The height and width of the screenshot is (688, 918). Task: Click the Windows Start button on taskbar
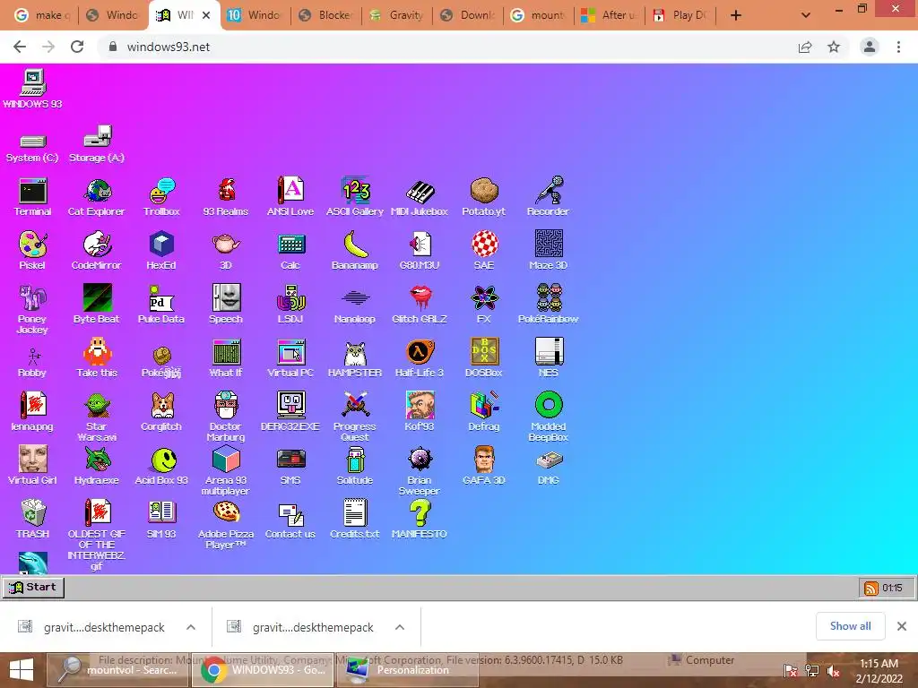coord(22,670)
